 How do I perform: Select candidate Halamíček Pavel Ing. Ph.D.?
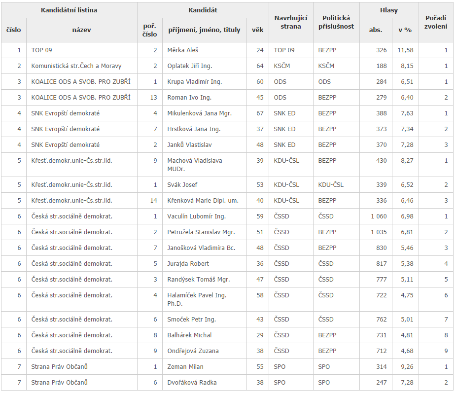[197, 299]
